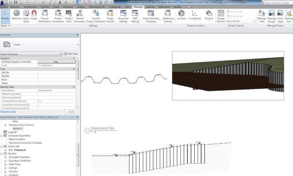Image resolution: width=293 pixels, height=176 pixels.
Task: Switch to the View ribbon tab
Action: (127, 7)
